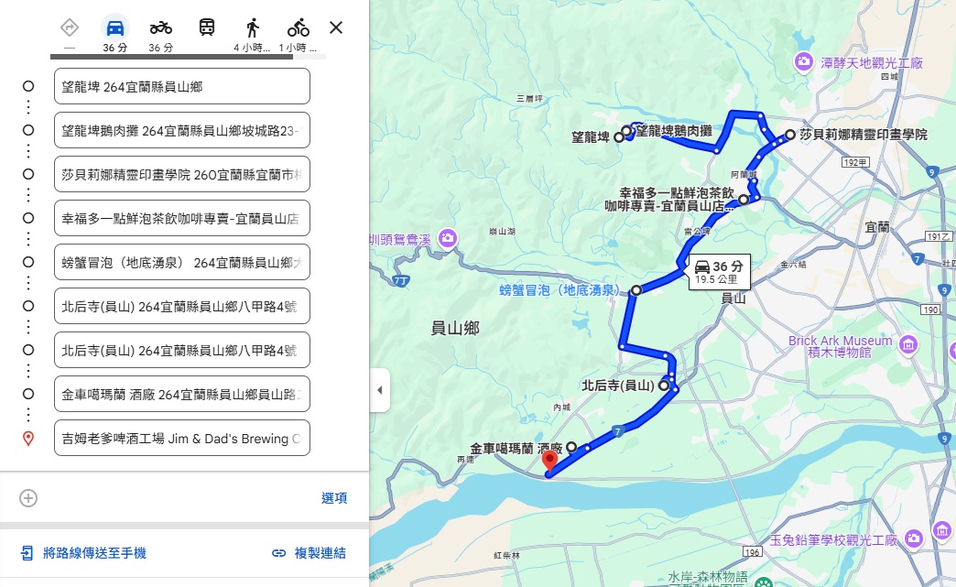
Task: Collapse the side panel arrow
Action: pyautogui.click(x=380, y=390)
